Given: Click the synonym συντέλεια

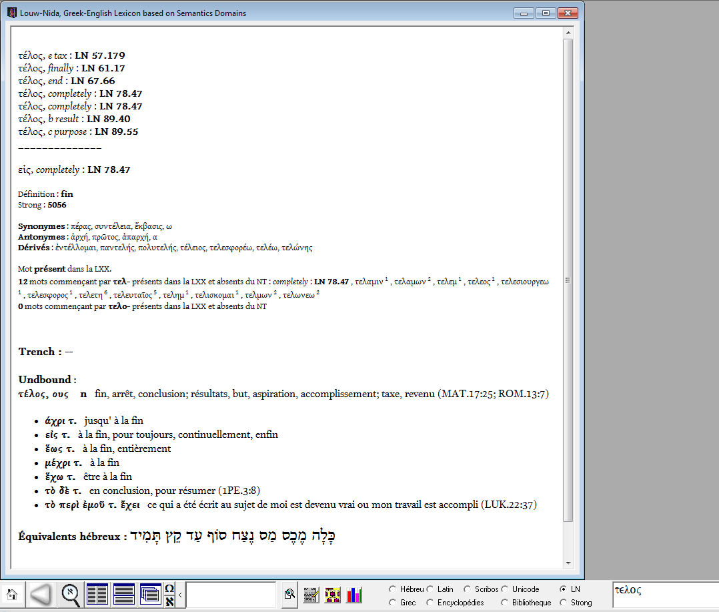Looking at the screenshot, I should click(113, 226).
